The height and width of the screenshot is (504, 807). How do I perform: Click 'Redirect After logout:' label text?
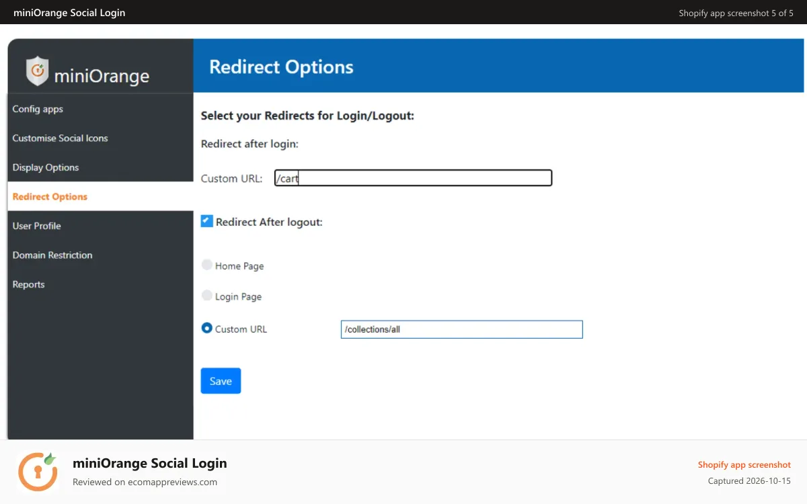click(x=269, y=222)
